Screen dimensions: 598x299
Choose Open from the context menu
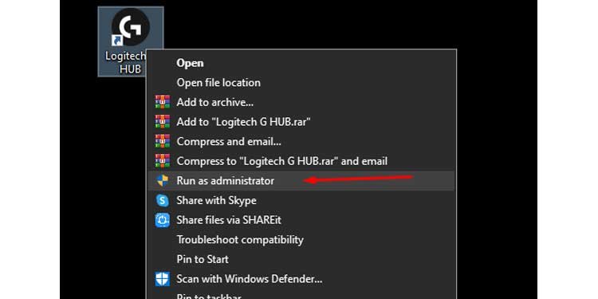pyautogui.click(x=190, y=63)
